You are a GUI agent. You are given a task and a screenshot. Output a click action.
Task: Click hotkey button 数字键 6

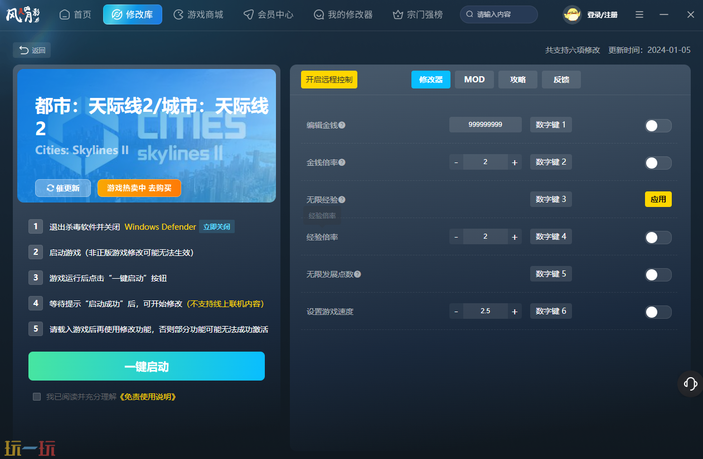551,311
